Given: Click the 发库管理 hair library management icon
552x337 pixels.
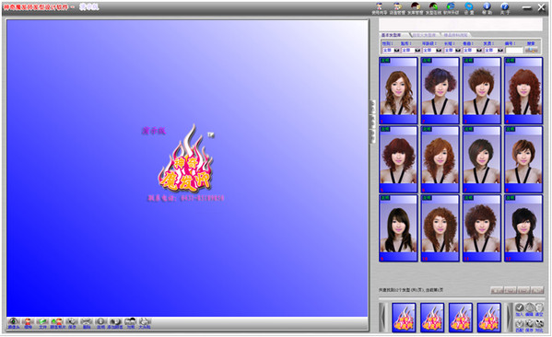Looking at the screenshot, I should (x=415, y=8).
